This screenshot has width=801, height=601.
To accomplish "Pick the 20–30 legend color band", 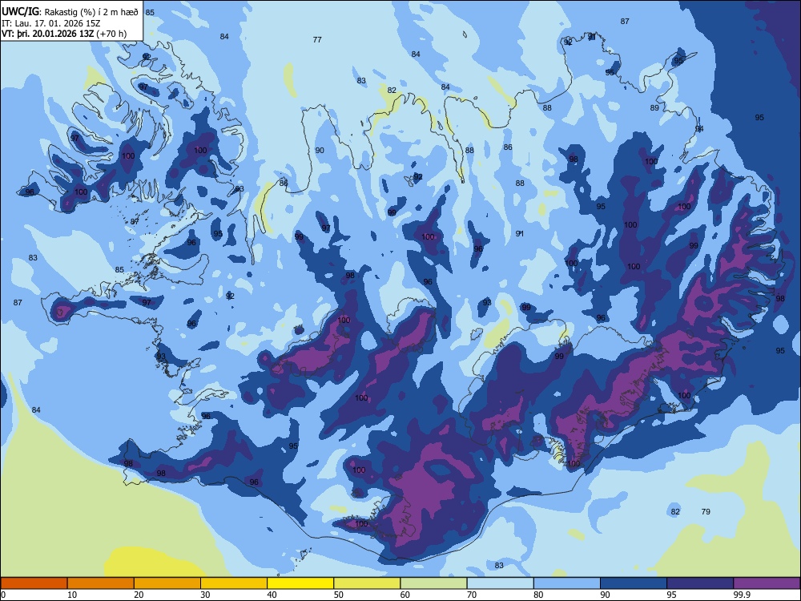I will tap(167, 583).
